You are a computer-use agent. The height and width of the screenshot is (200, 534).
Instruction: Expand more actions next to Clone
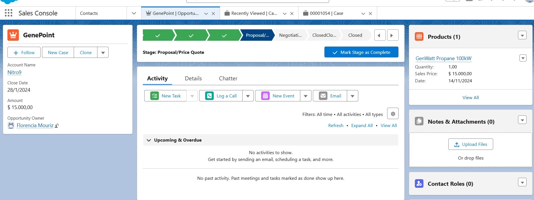(x=103, y=53)
